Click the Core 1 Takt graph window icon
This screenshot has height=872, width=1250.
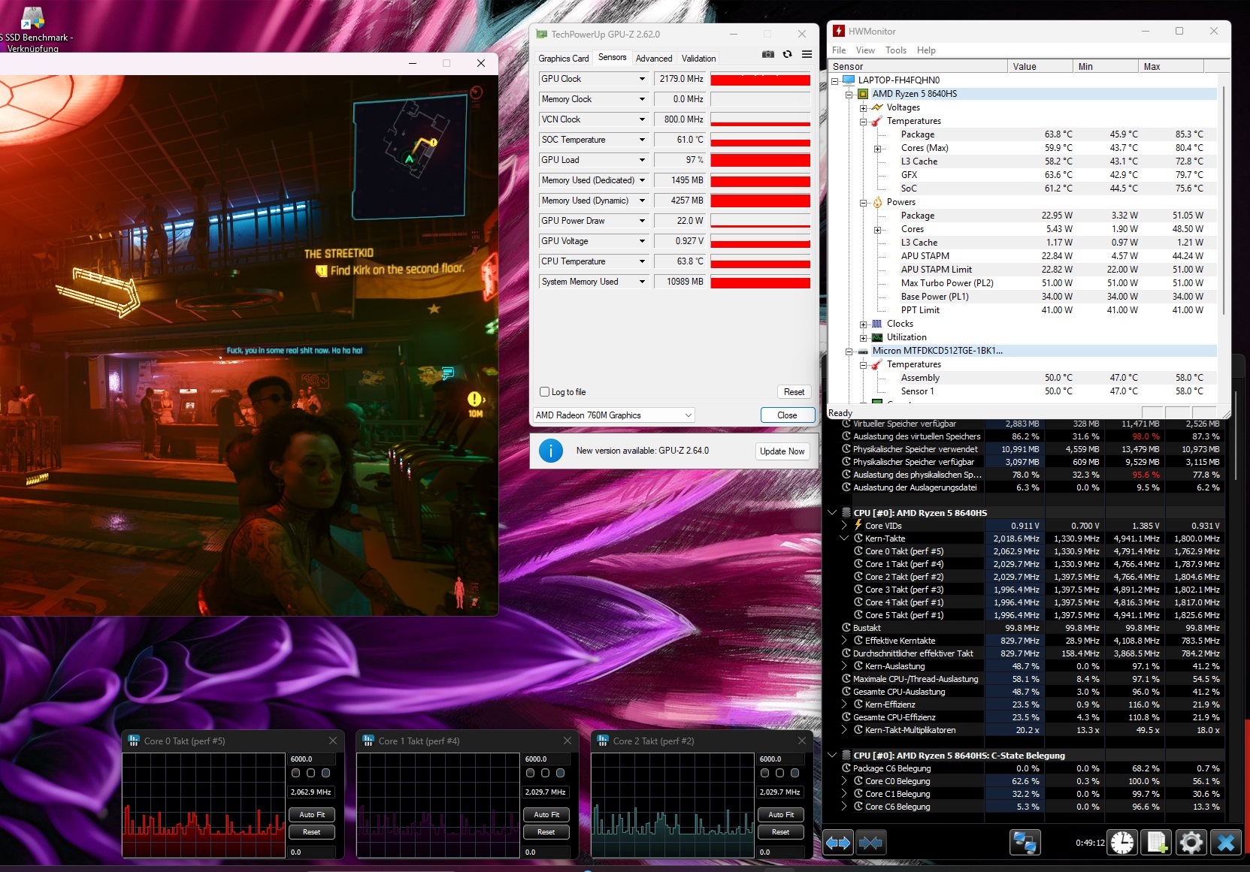coord(368,741)
